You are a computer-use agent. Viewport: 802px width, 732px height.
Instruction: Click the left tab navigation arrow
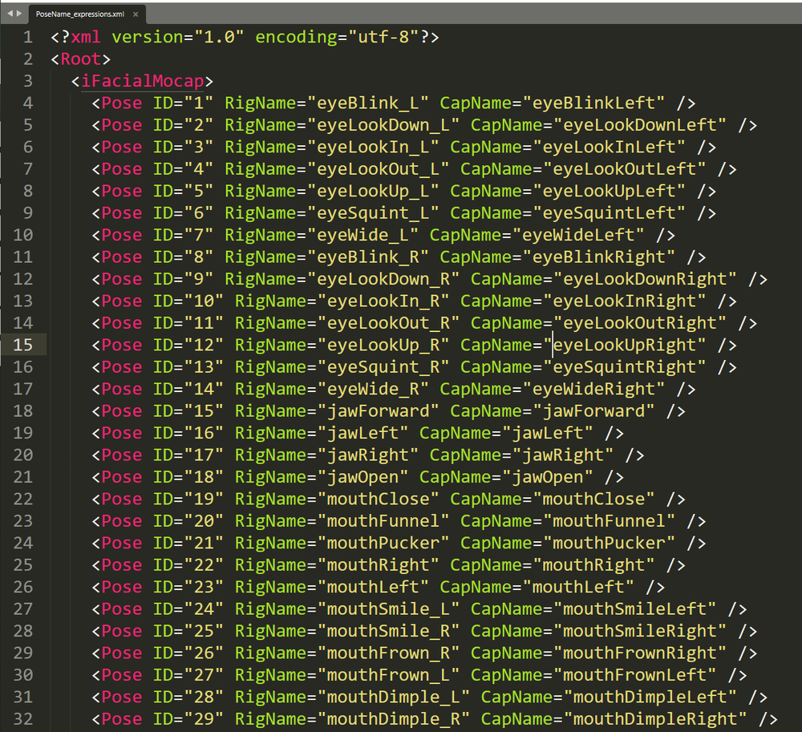(9, 14)
